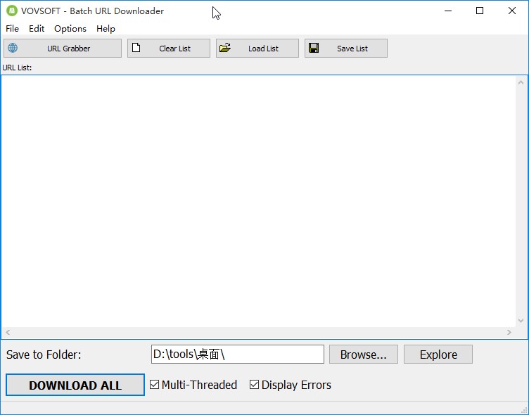Open the Help menu
The height and width of the screenshot is (415, 529).
[106, 29]
